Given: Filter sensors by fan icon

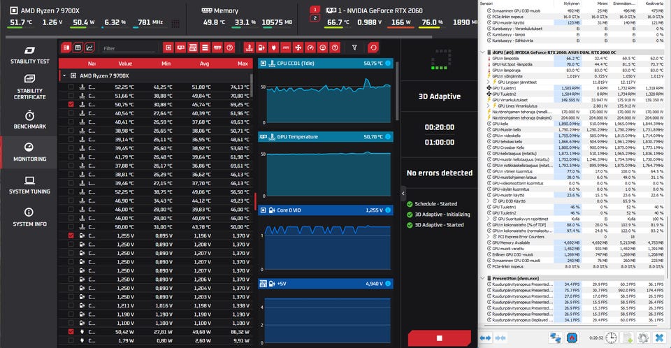Looking at the screenshot, I should point(298,48).
